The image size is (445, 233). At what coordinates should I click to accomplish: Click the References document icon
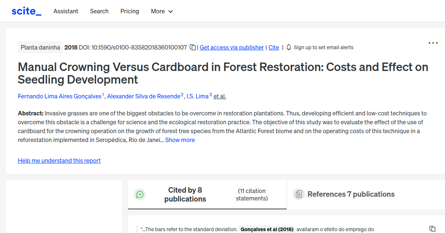coord(299,194)
